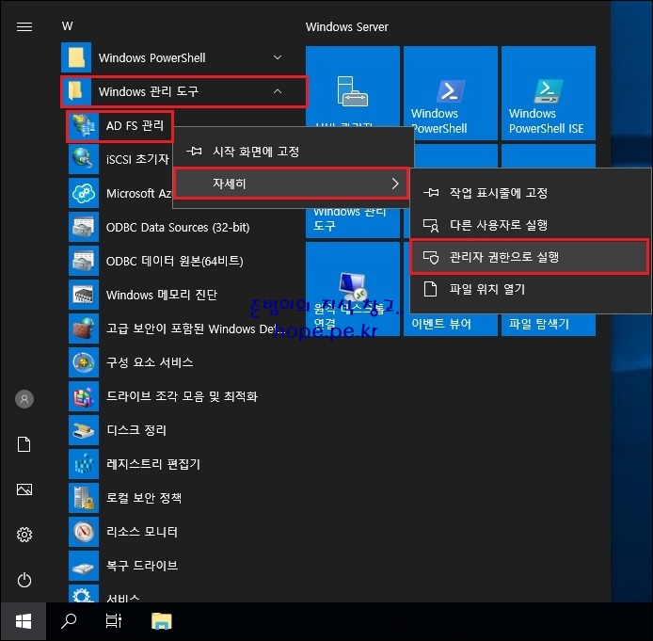Open the Windows PowerShell folder icon
Screen dimensions: 653x641
coord(76,57)
